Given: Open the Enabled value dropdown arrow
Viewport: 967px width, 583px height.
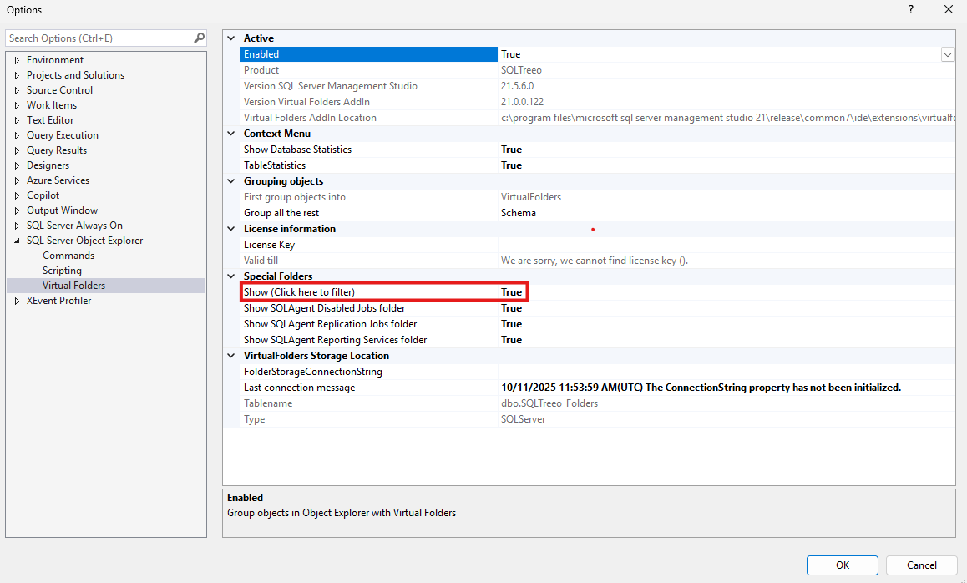Looking at the screenshot, I should click(947, 54).
